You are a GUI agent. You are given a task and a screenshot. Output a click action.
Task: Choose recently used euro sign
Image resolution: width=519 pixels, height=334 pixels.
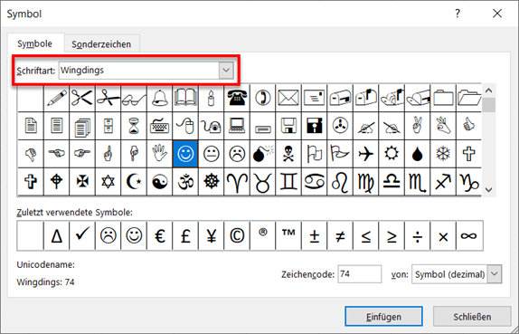(x=159, y=236)
